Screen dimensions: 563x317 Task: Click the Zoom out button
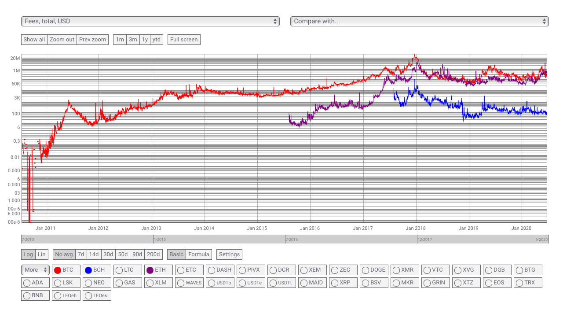(62, 40)
